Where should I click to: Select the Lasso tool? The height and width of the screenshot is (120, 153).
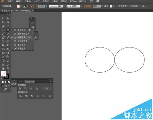8,22
